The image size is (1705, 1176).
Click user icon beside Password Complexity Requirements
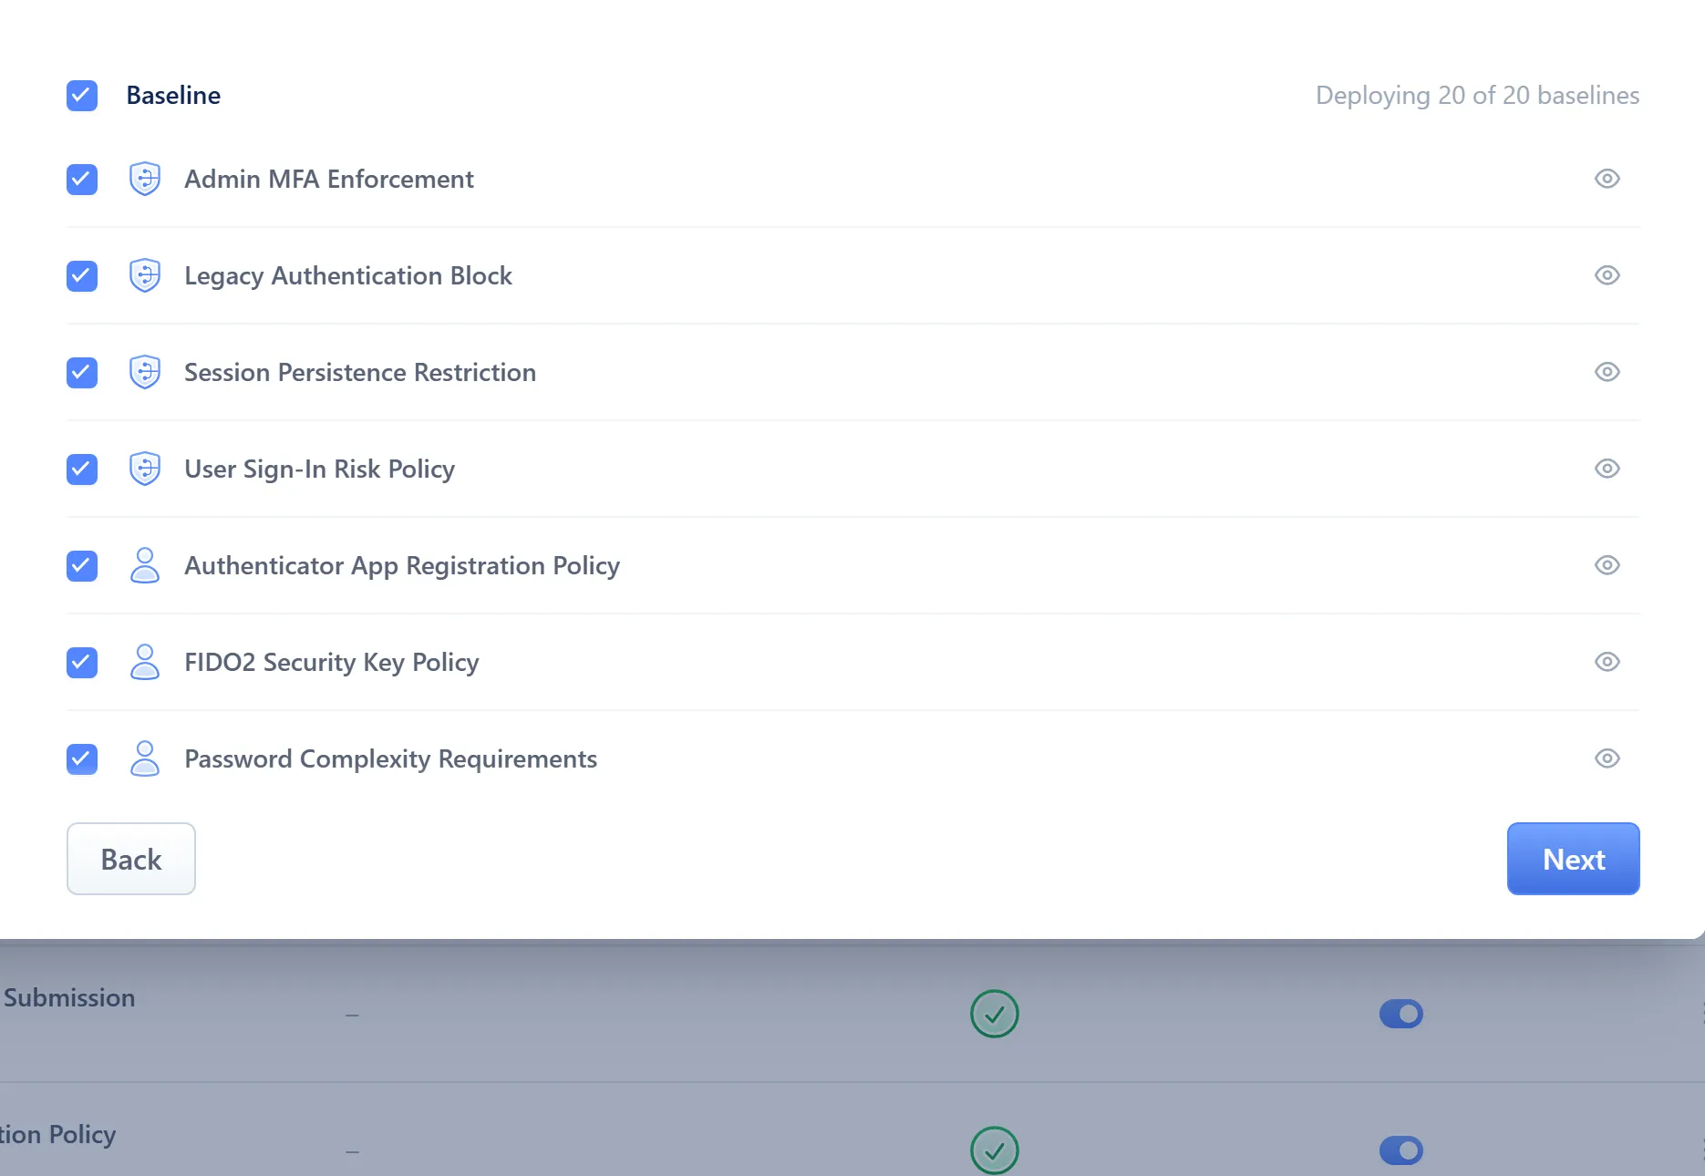(x=145, y=758)
